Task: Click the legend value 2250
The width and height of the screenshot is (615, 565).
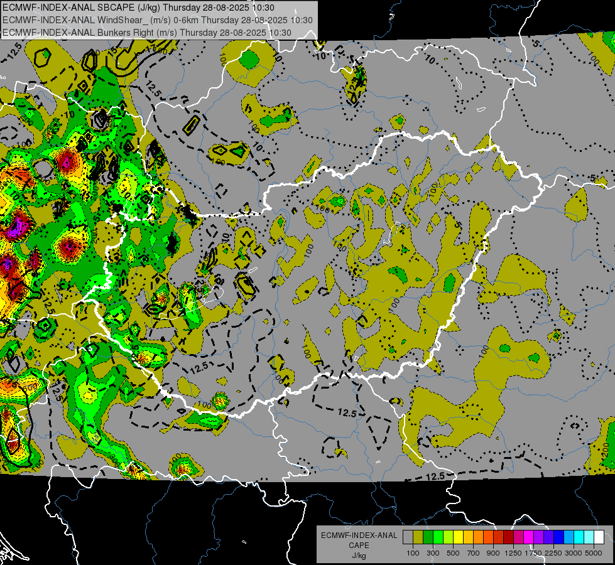Action: [553, 553]
